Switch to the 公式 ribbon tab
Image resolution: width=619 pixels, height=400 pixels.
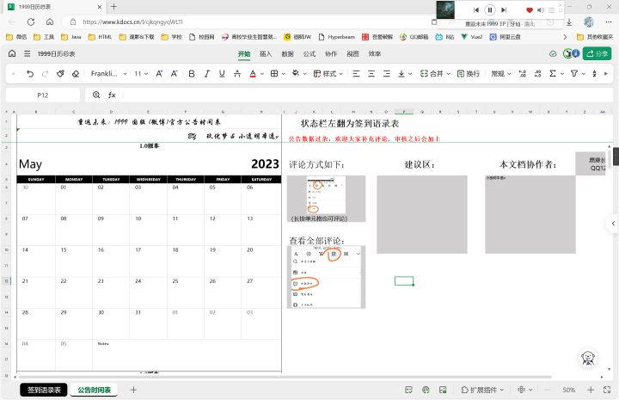[x=309, y=53]
